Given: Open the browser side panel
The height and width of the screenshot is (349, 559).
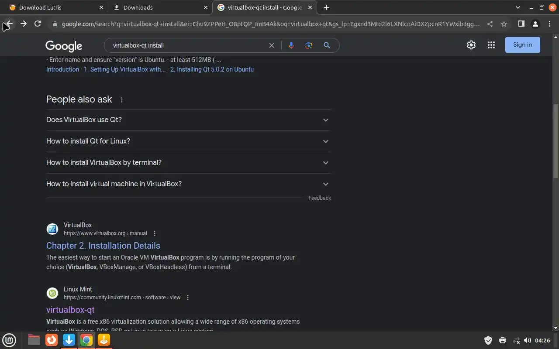Looking at the screenshot, I should [521, 24].
